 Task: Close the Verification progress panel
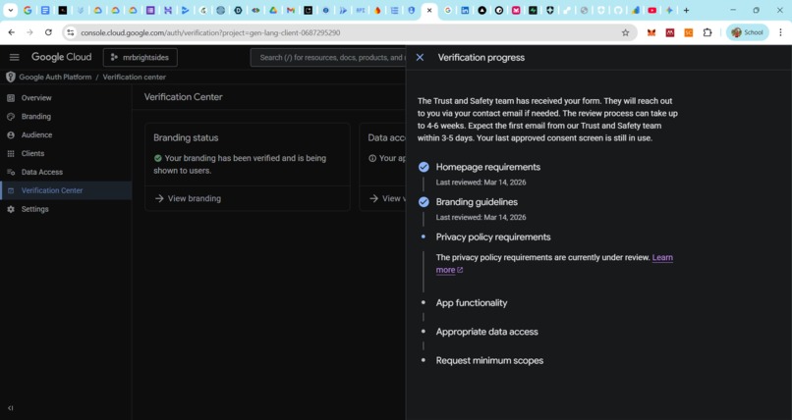click(x=420, y=58)
